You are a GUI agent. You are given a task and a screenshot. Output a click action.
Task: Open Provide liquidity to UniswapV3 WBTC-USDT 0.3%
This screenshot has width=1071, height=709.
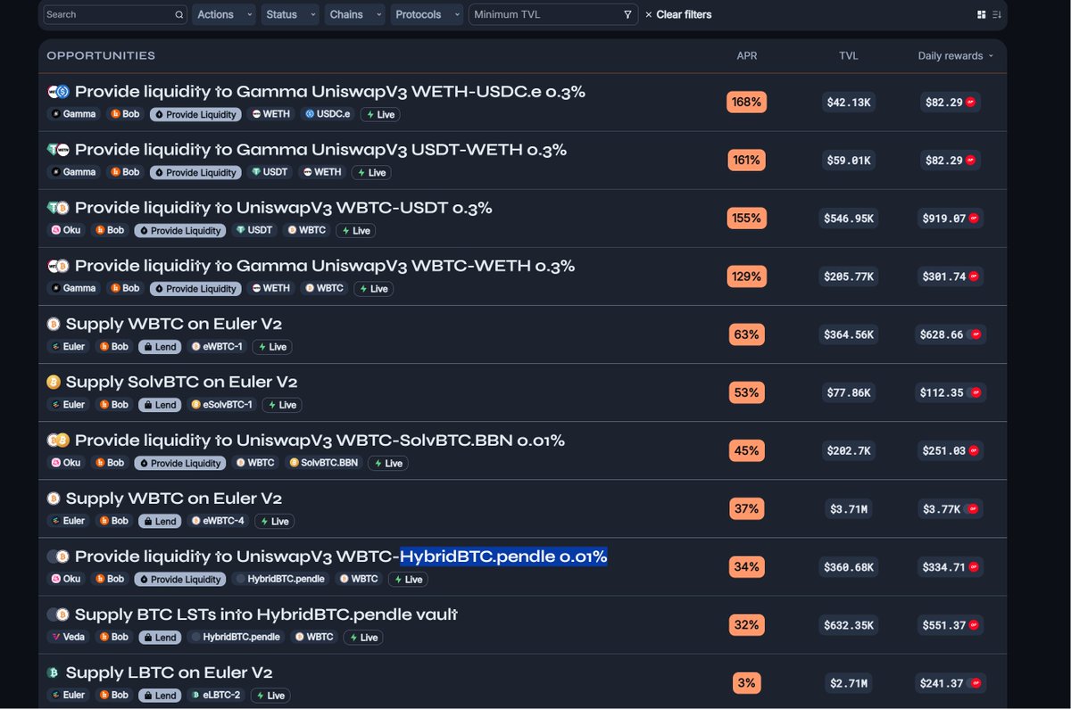point(284,208)
